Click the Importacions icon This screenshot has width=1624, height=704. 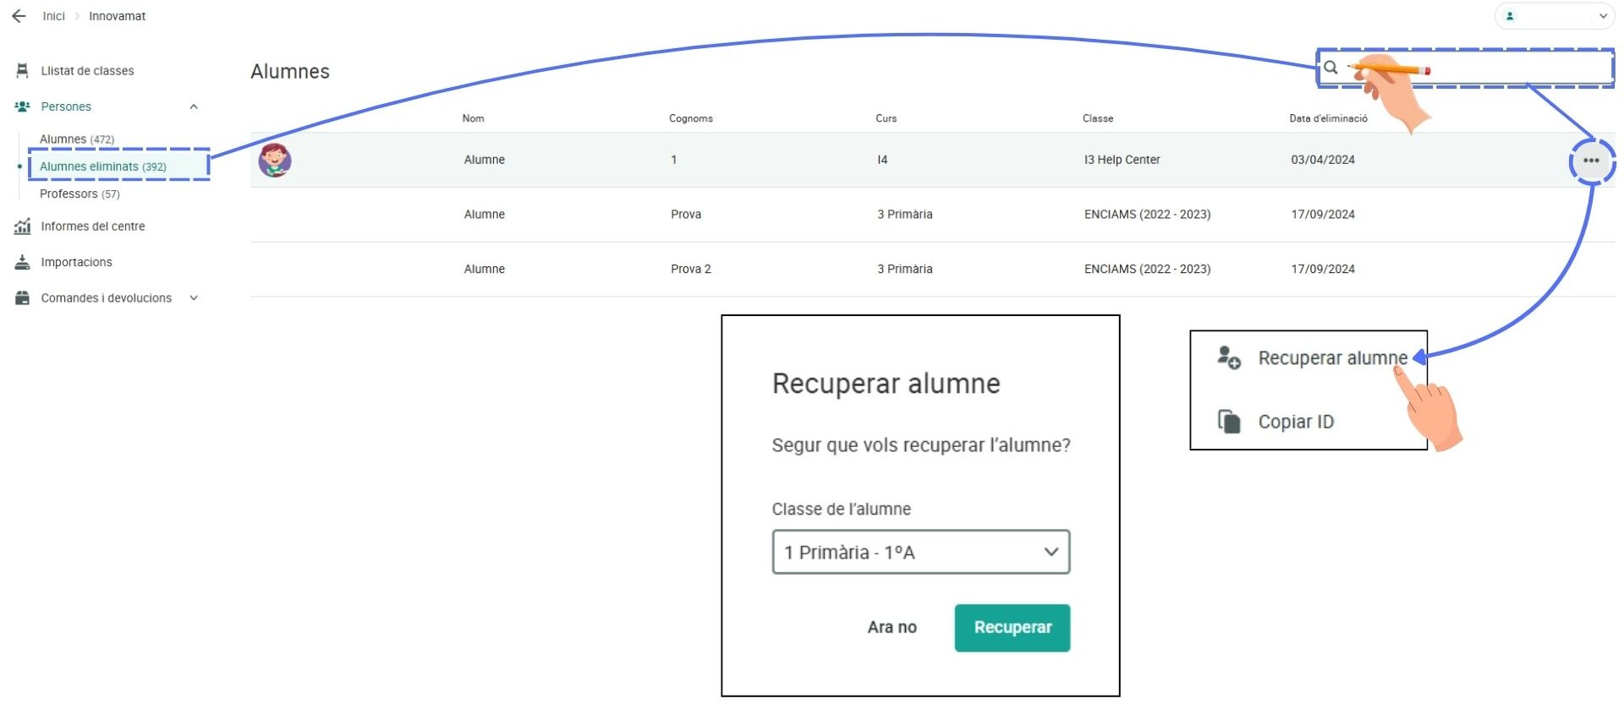[x=22, y=262]
